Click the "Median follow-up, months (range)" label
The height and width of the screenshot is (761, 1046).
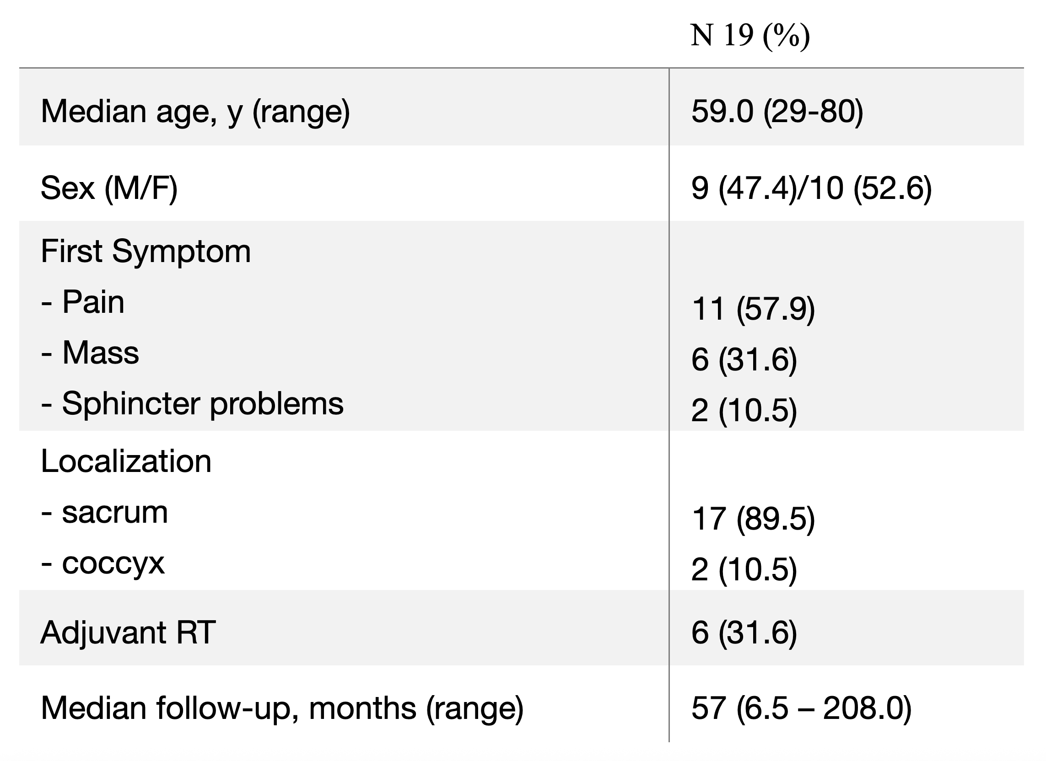[x=282, y=708]
